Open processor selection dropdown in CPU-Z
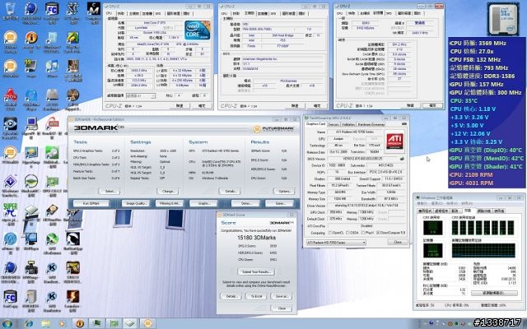The width and height of the screenshot is (527, 329). click(141, 96)
